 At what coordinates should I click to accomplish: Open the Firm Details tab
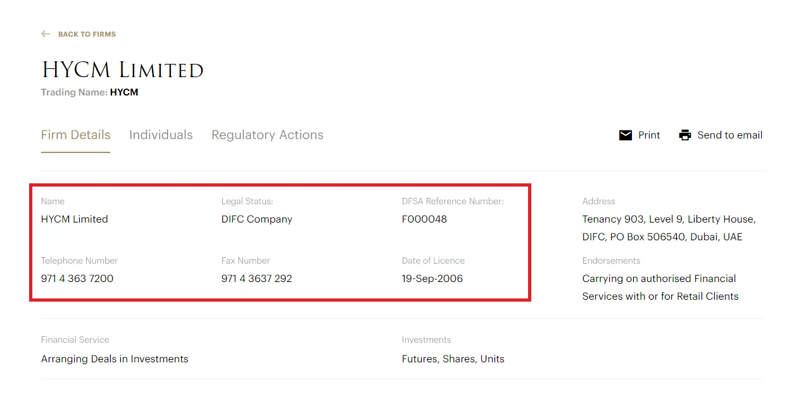[x=75, y=135]
